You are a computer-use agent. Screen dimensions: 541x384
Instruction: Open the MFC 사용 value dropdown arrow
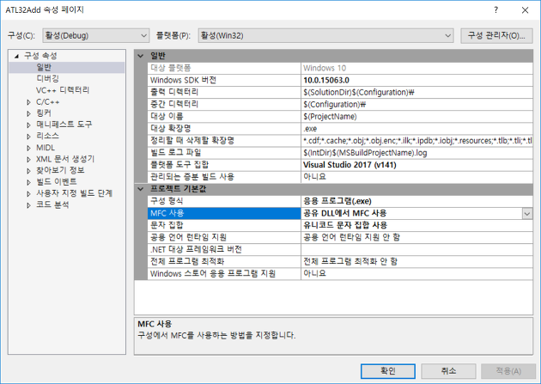pyautogui.click(x=527, y=214)
